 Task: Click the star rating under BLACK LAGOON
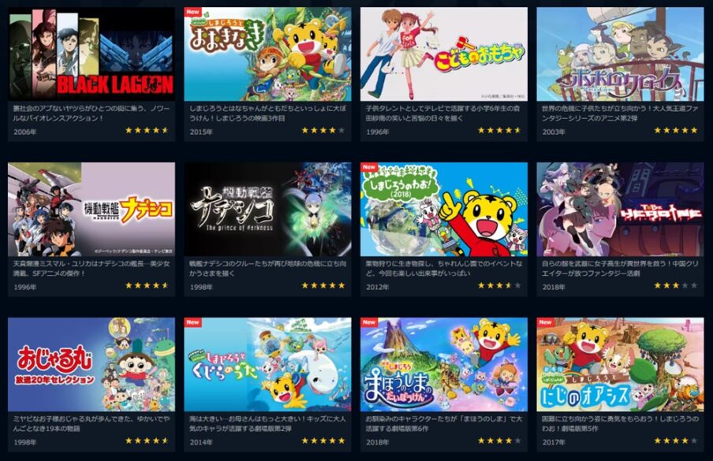(x=147, y=130)
